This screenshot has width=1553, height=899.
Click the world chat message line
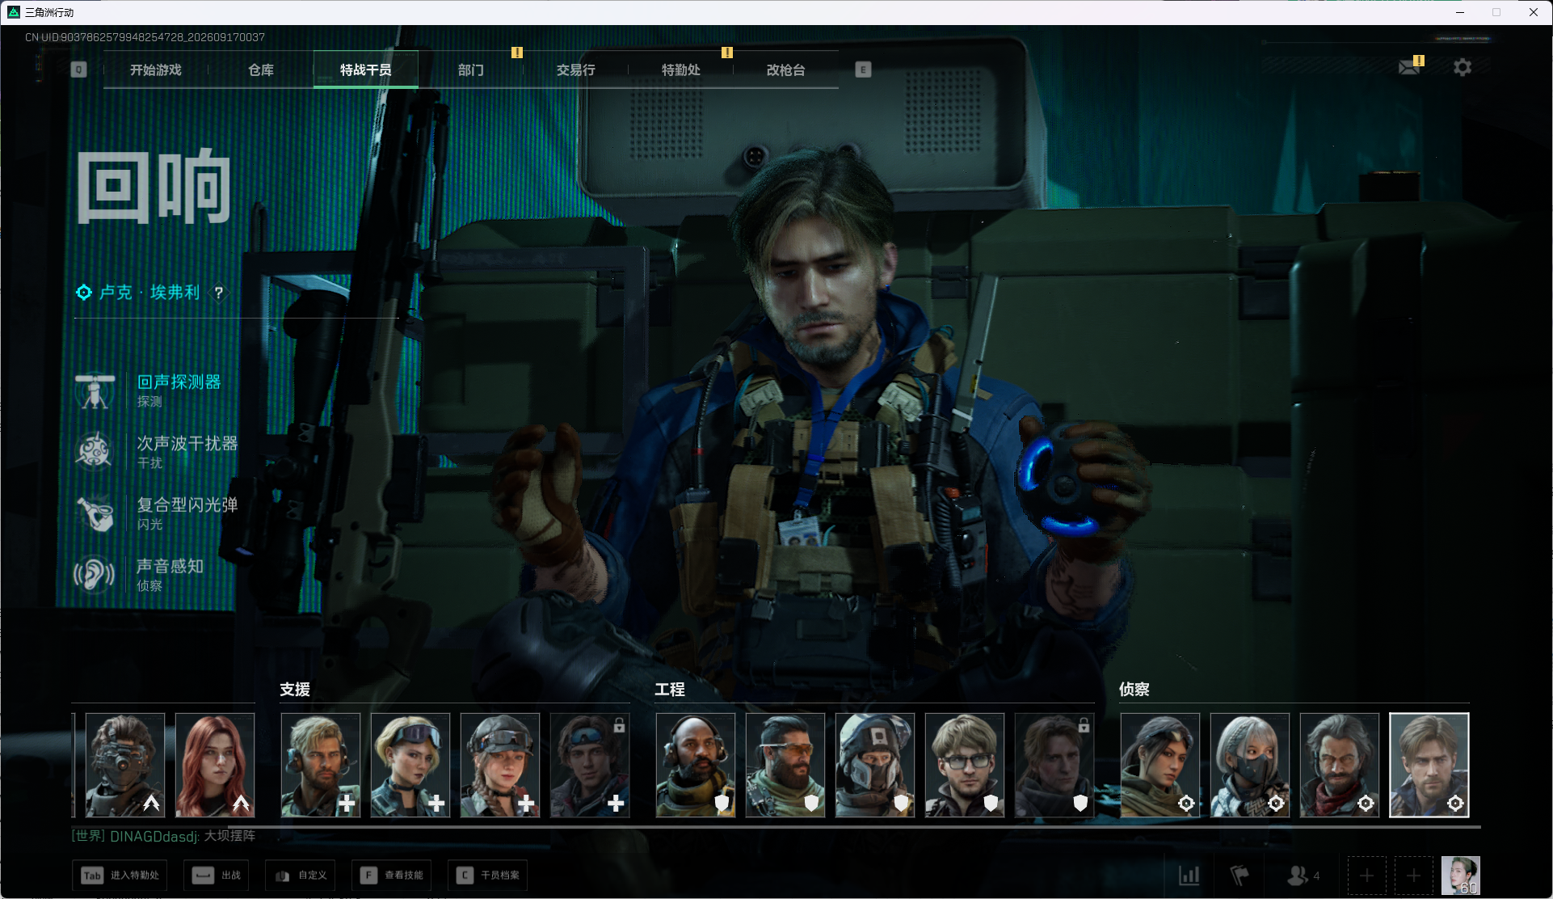click(164, 836)
